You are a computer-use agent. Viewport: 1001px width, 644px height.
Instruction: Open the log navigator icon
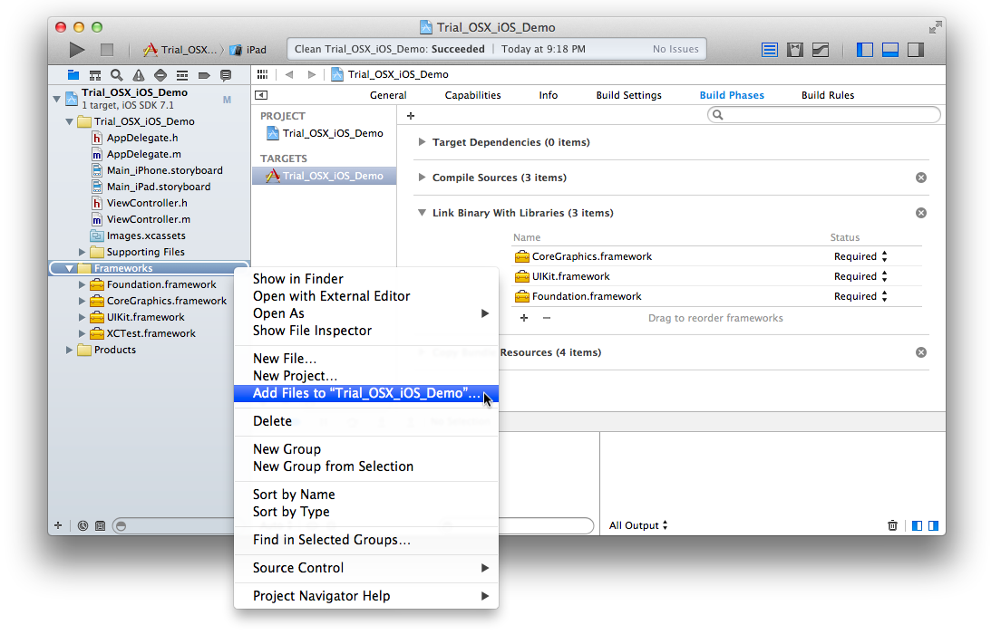click(226, 75)
